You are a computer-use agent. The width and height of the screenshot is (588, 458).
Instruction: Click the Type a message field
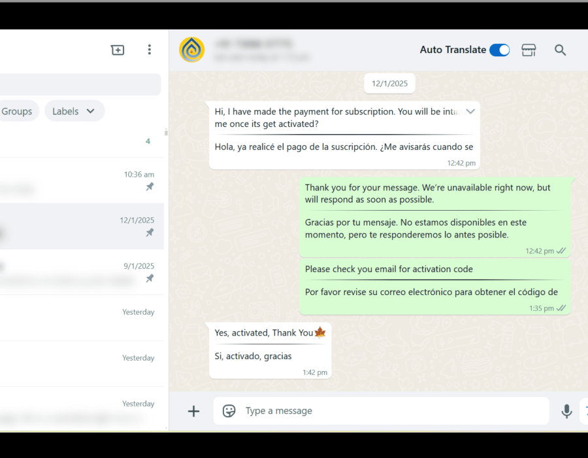pos(381,411)
